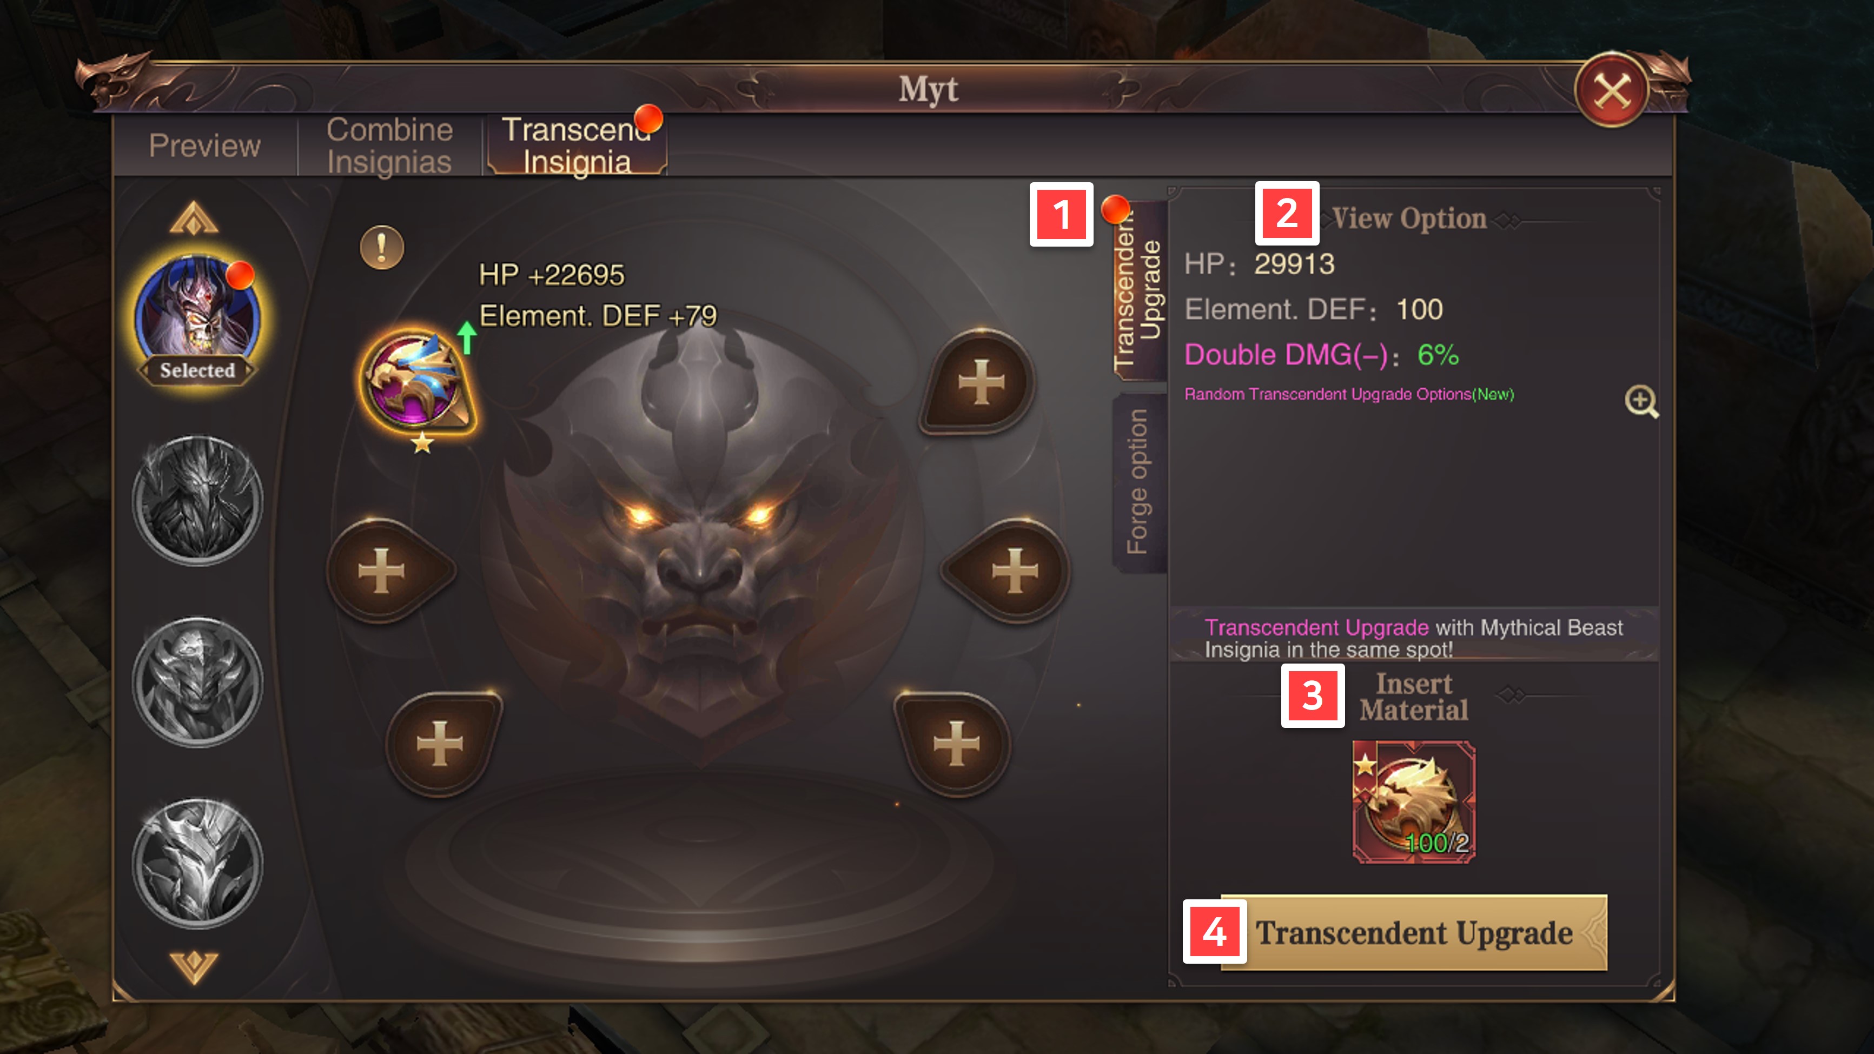Select the third grey horned beast portrait
The image size is (1874, 1054).
tap(197, 682)
